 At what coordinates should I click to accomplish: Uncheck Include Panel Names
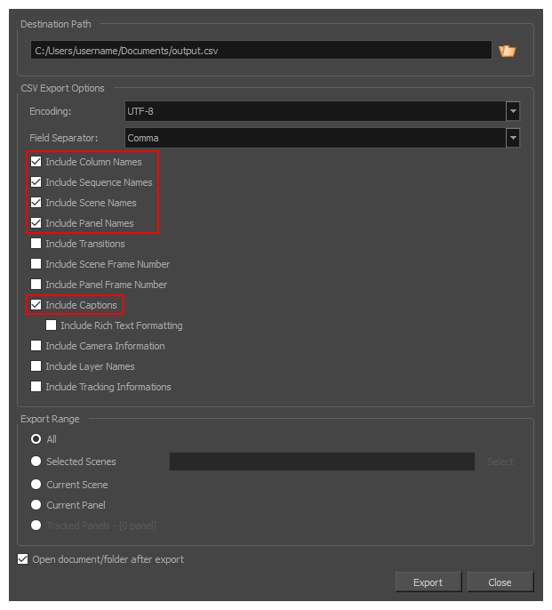[36, 223]
